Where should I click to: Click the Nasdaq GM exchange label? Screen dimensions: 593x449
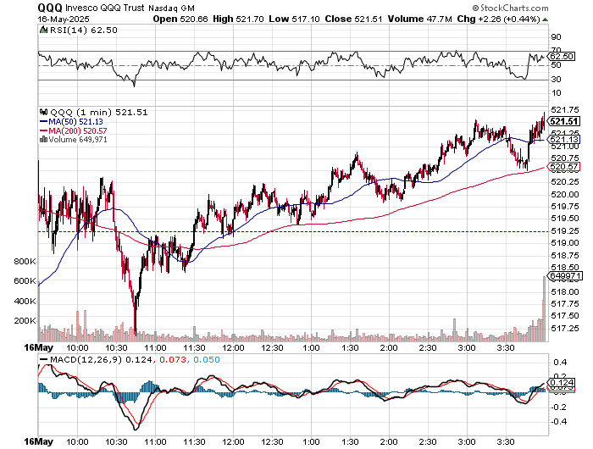pos(171,8)
